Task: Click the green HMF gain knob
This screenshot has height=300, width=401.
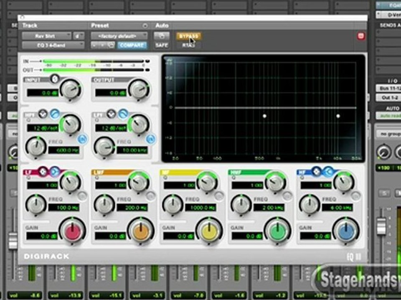Action: click(x=277, y=230)
